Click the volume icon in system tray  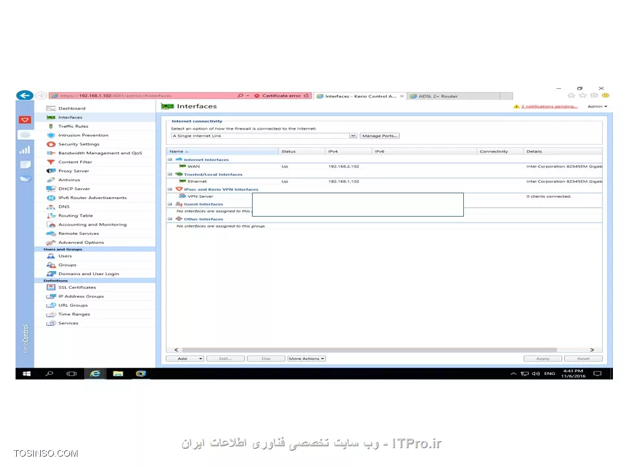tap(536, 374)
